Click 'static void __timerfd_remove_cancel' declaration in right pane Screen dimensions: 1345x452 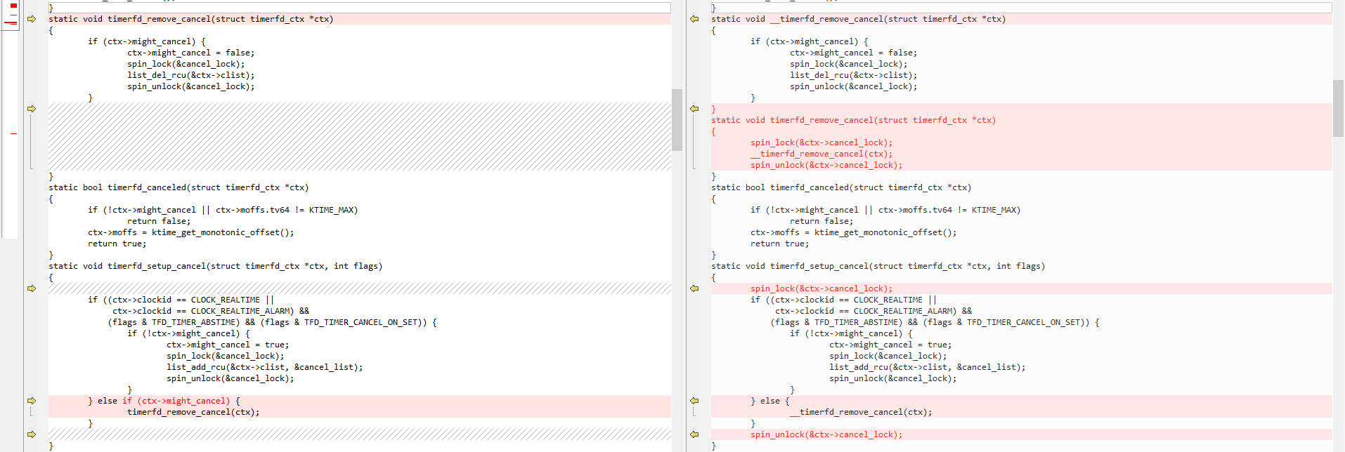click(858, 19)
